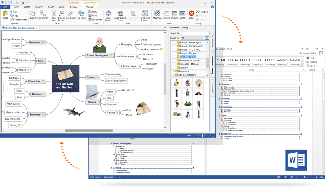Select the teepee clipart thumbnail

pos(188,114)
